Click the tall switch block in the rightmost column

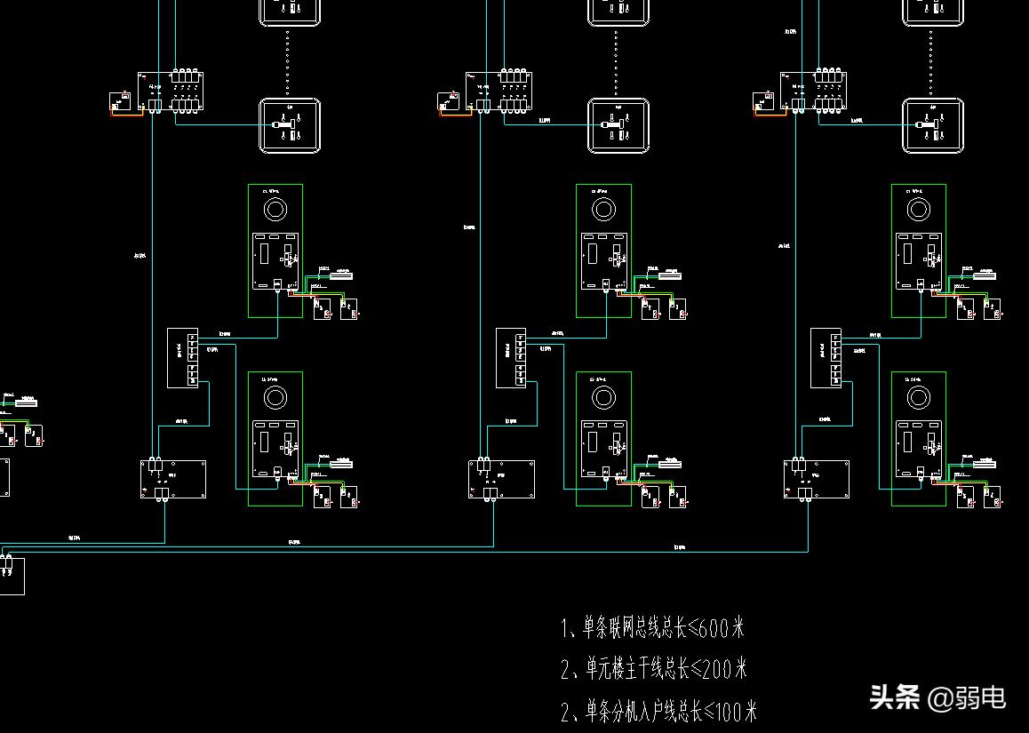(x=826, y=358)
